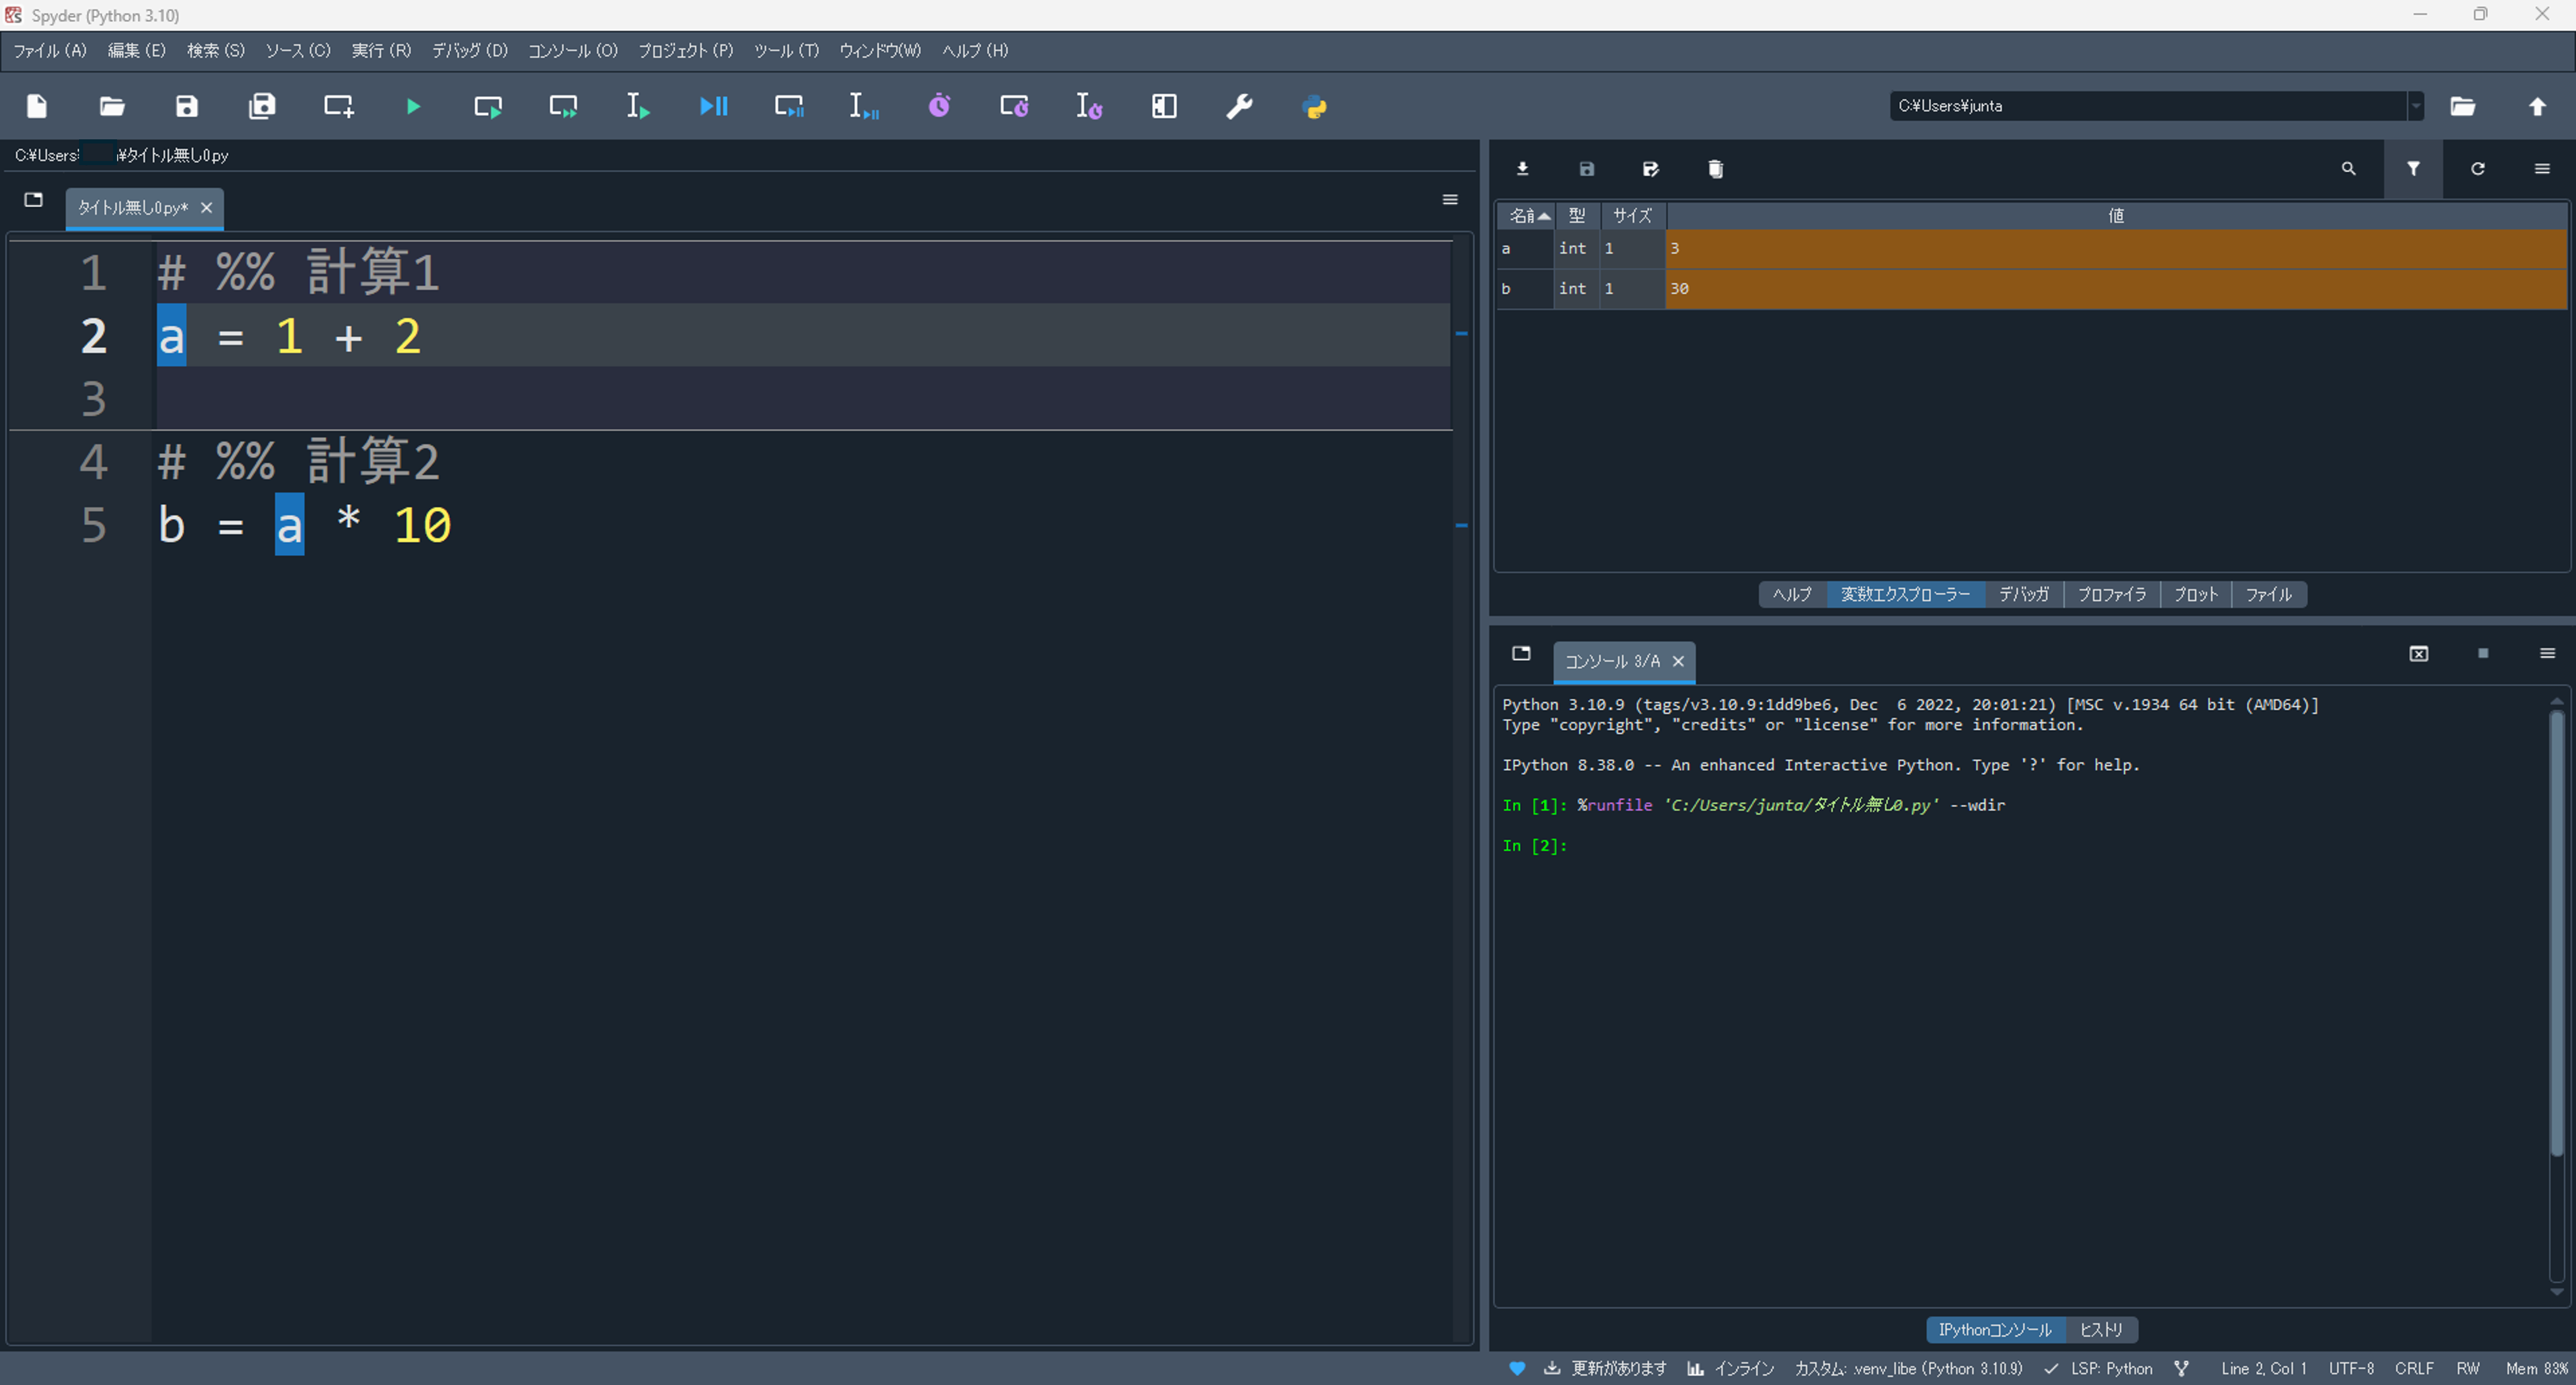Screen dimensions: 2576x1385
Task: Import data in Variable Explorer
Action: click(x=1522, y=169)
